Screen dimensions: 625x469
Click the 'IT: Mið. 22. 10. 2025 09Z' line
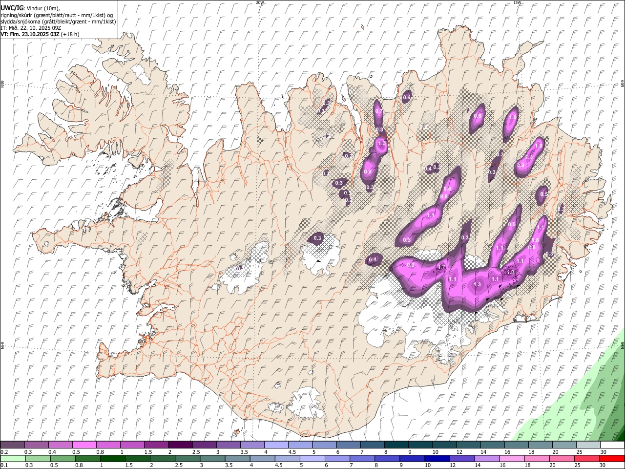[x=31, y=28]
